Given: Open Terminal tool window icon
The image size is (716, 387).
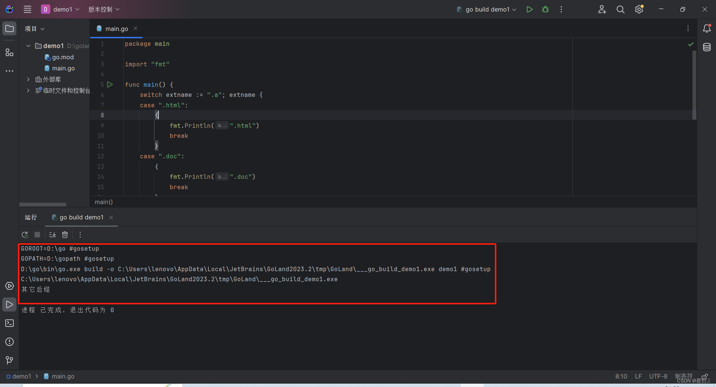Looking at the screenshot, I should click(10, 323).
